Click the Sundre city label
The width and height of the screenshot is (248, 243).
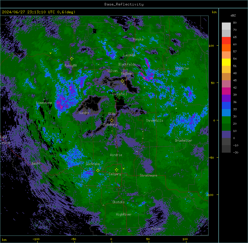click(84, 113)
